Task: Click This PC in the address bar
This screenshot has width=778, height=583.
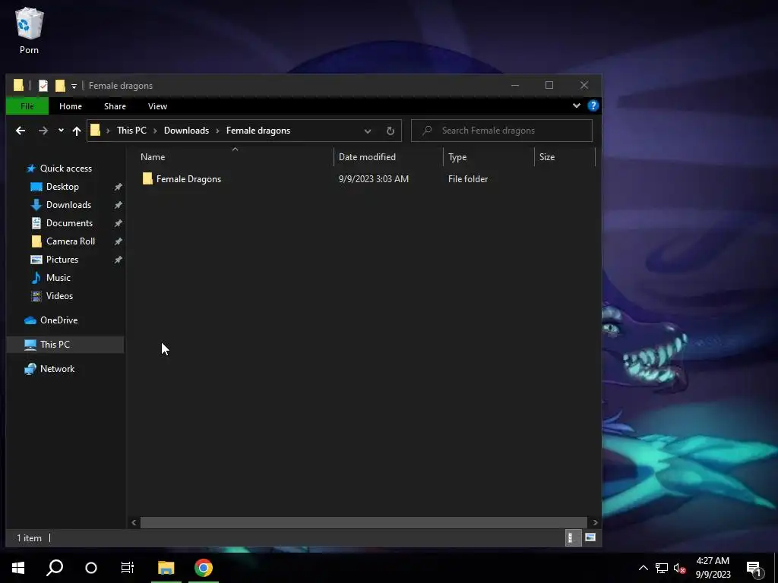Action: pos(131,131)
